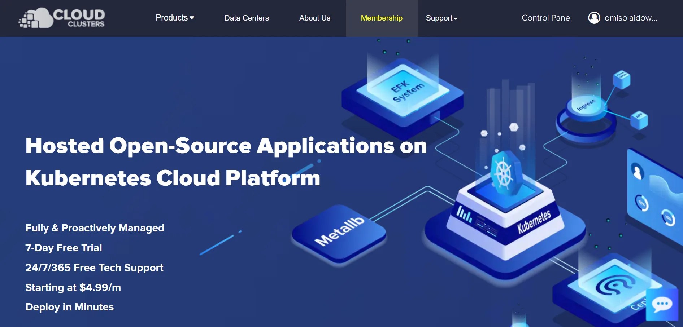Image resolution: width=683 pixels, height=327 pixels.
Task: Click the 'Fully & Proactively Managed' text
Action: pyautogui.click(x=95, y=228)
